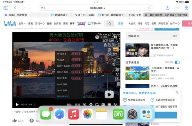Expand the 主站 dropdown menu
This screenshot has width=192, height=126.
click(22, 23)
